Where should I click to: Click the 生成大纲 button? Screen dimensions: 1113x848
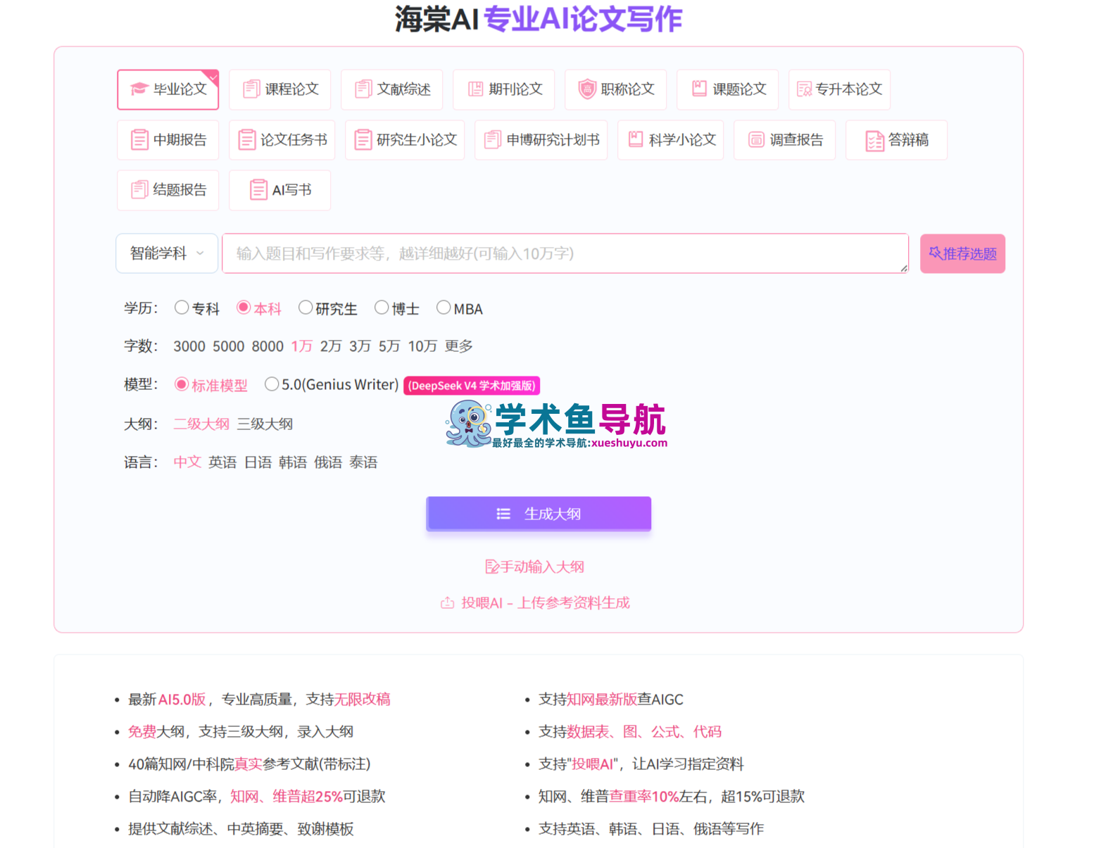point(539,514)
